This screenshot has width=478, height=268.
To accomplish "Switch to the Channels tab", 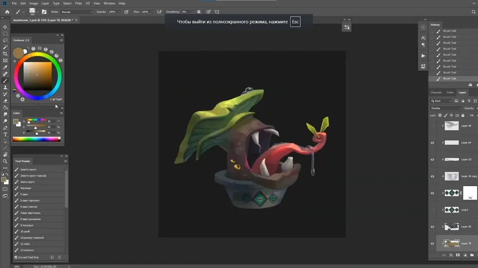I will [x=436, y=92].
